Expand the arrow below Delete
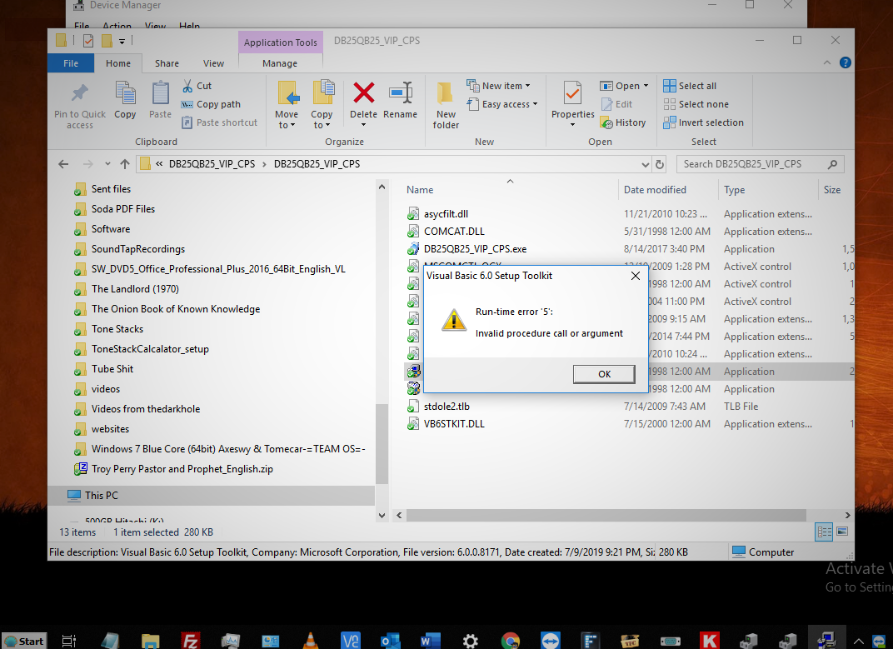Screen dimensions: 893x649 (363, 125)
